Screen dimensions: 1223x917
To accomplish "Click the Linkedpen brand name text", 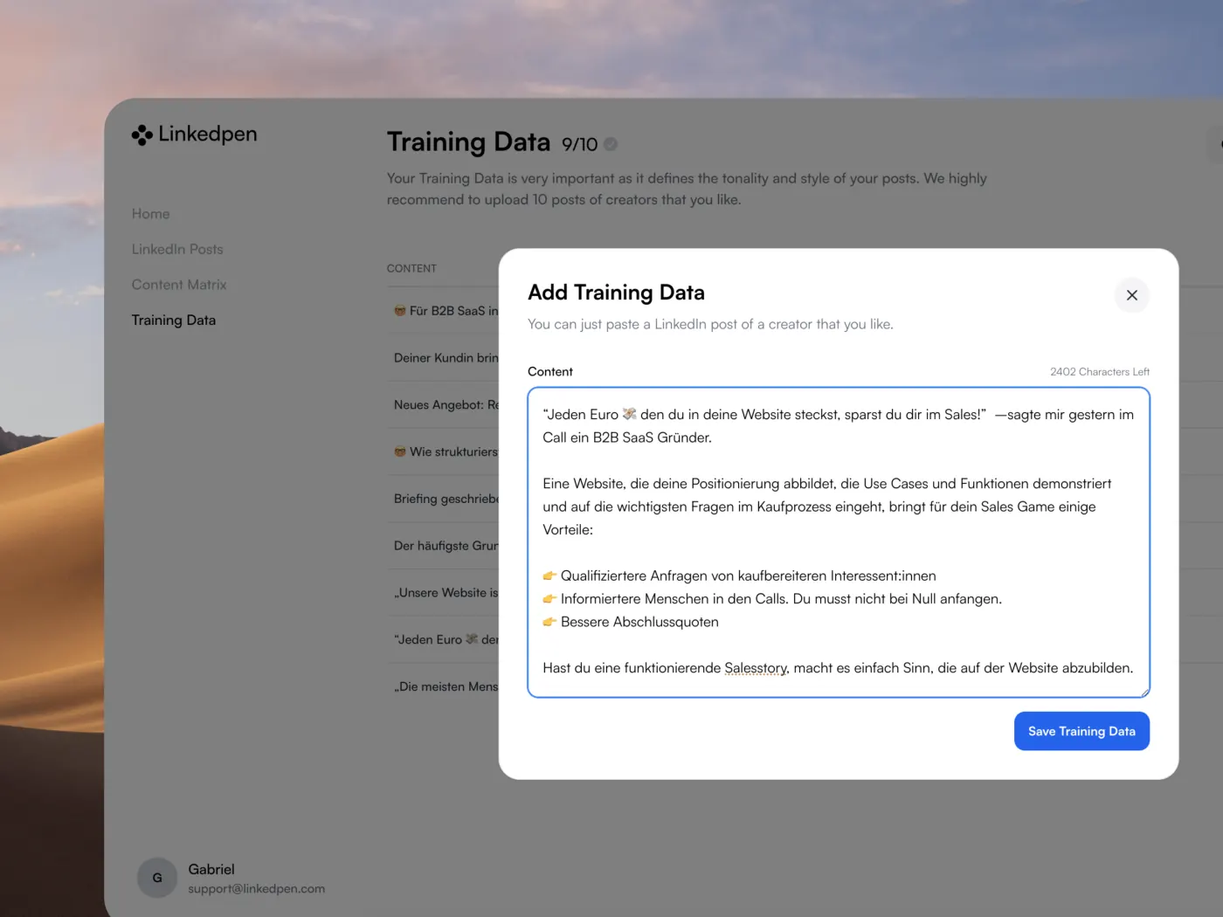I will 208,134.
